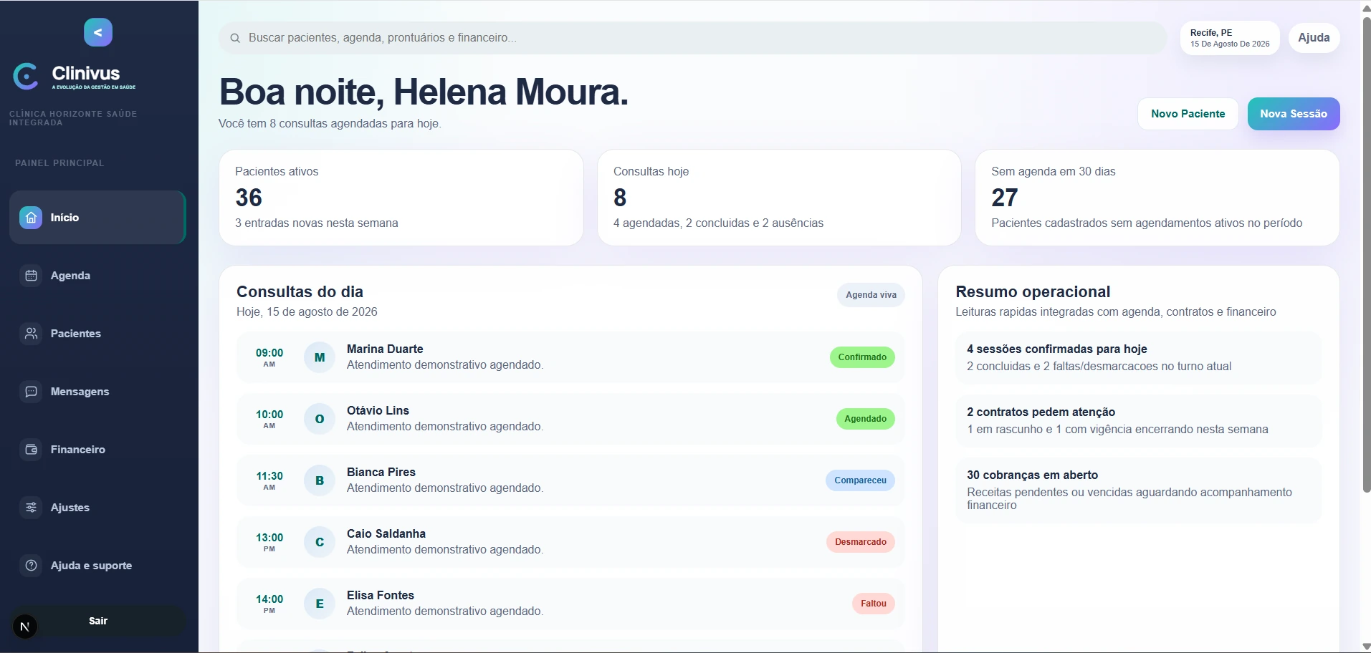Click Bianca Pires's Compareceu status
This screenshot has width=1371, height=653.
coord(860,480)
